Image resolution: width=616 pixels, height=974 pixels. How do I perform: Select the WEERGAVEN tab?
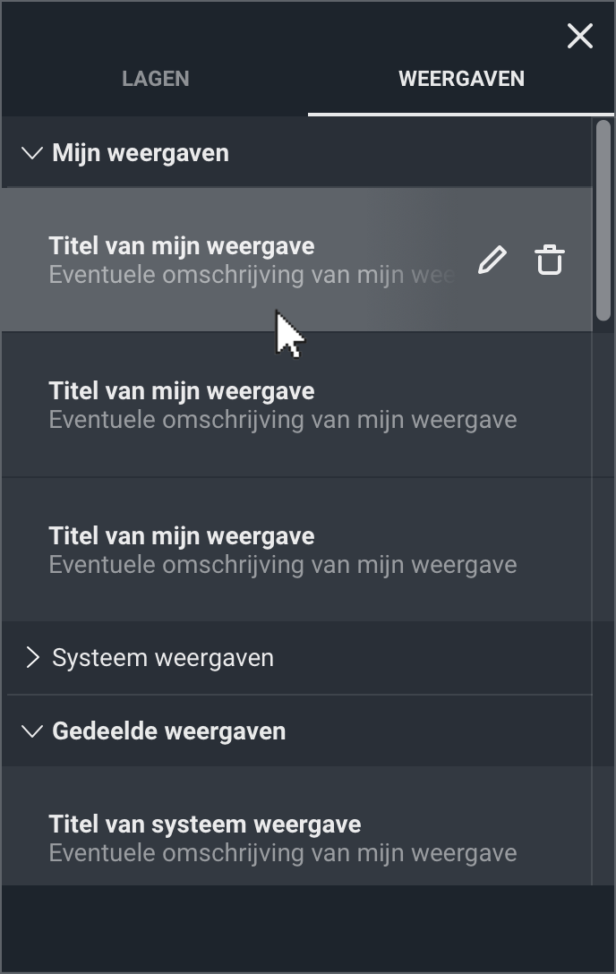point(461,79)
